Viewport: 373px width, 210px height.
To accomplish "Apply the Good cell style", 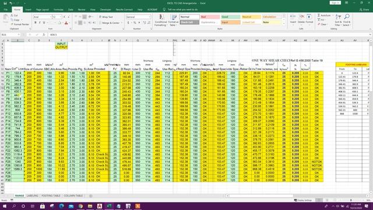I will 231,17.
